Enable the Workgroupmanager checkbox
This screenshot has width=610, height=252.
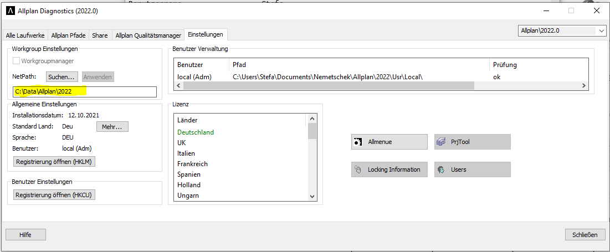17,61
